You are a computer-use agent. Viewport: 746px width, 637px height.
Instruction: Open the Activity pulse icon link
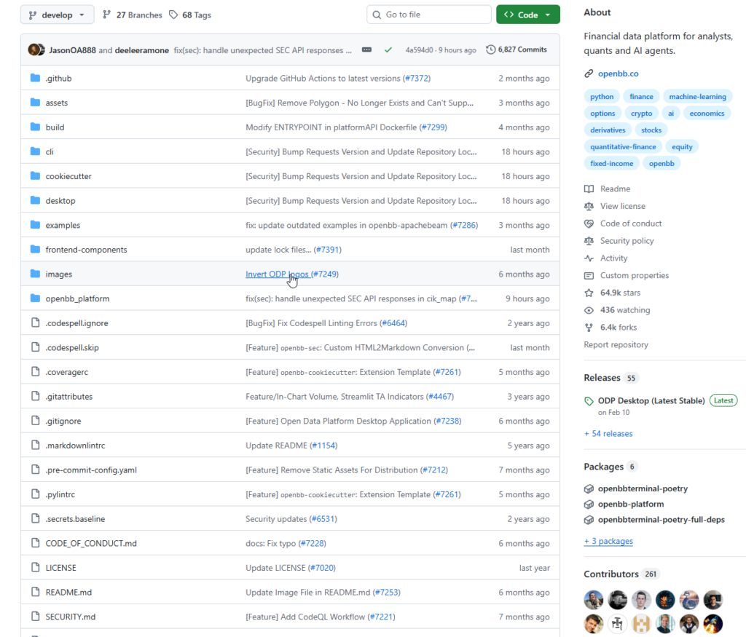click(589, 258)
